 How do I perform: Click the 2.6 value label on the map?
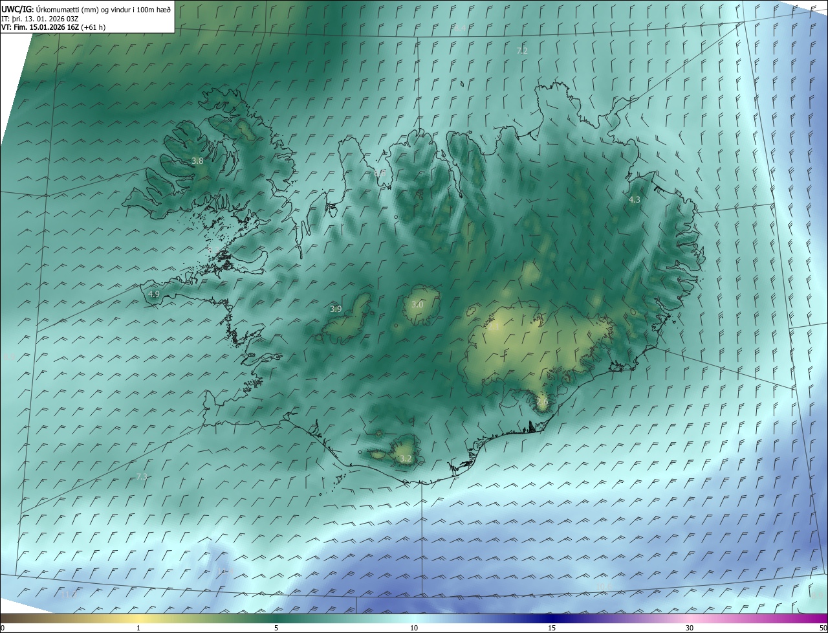tap(542, 402)
